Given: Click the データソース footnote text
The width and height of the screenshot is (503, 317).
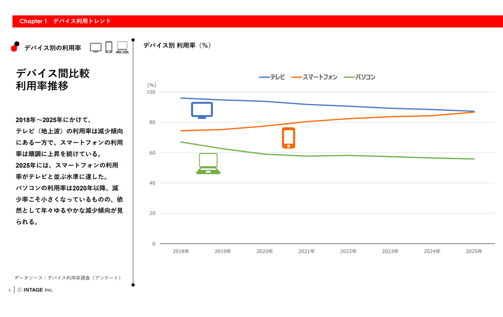Looking at the screenshot, I should (68, 278).
